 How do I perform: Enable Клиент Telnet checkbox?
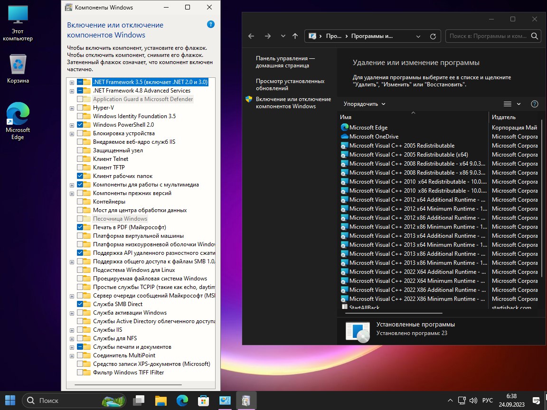[80, 159]
